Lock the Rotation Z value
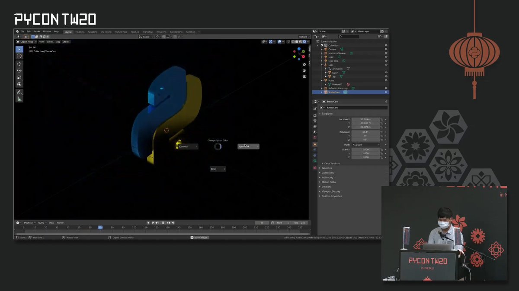 tap(382, 140)
